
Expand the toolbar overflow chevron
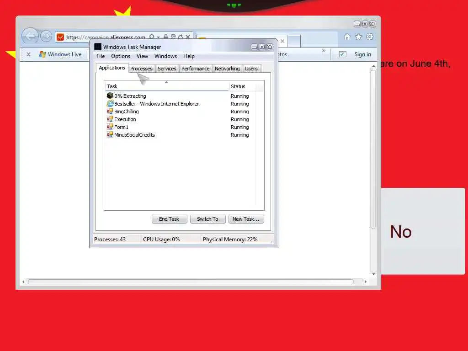click(324, 50)
